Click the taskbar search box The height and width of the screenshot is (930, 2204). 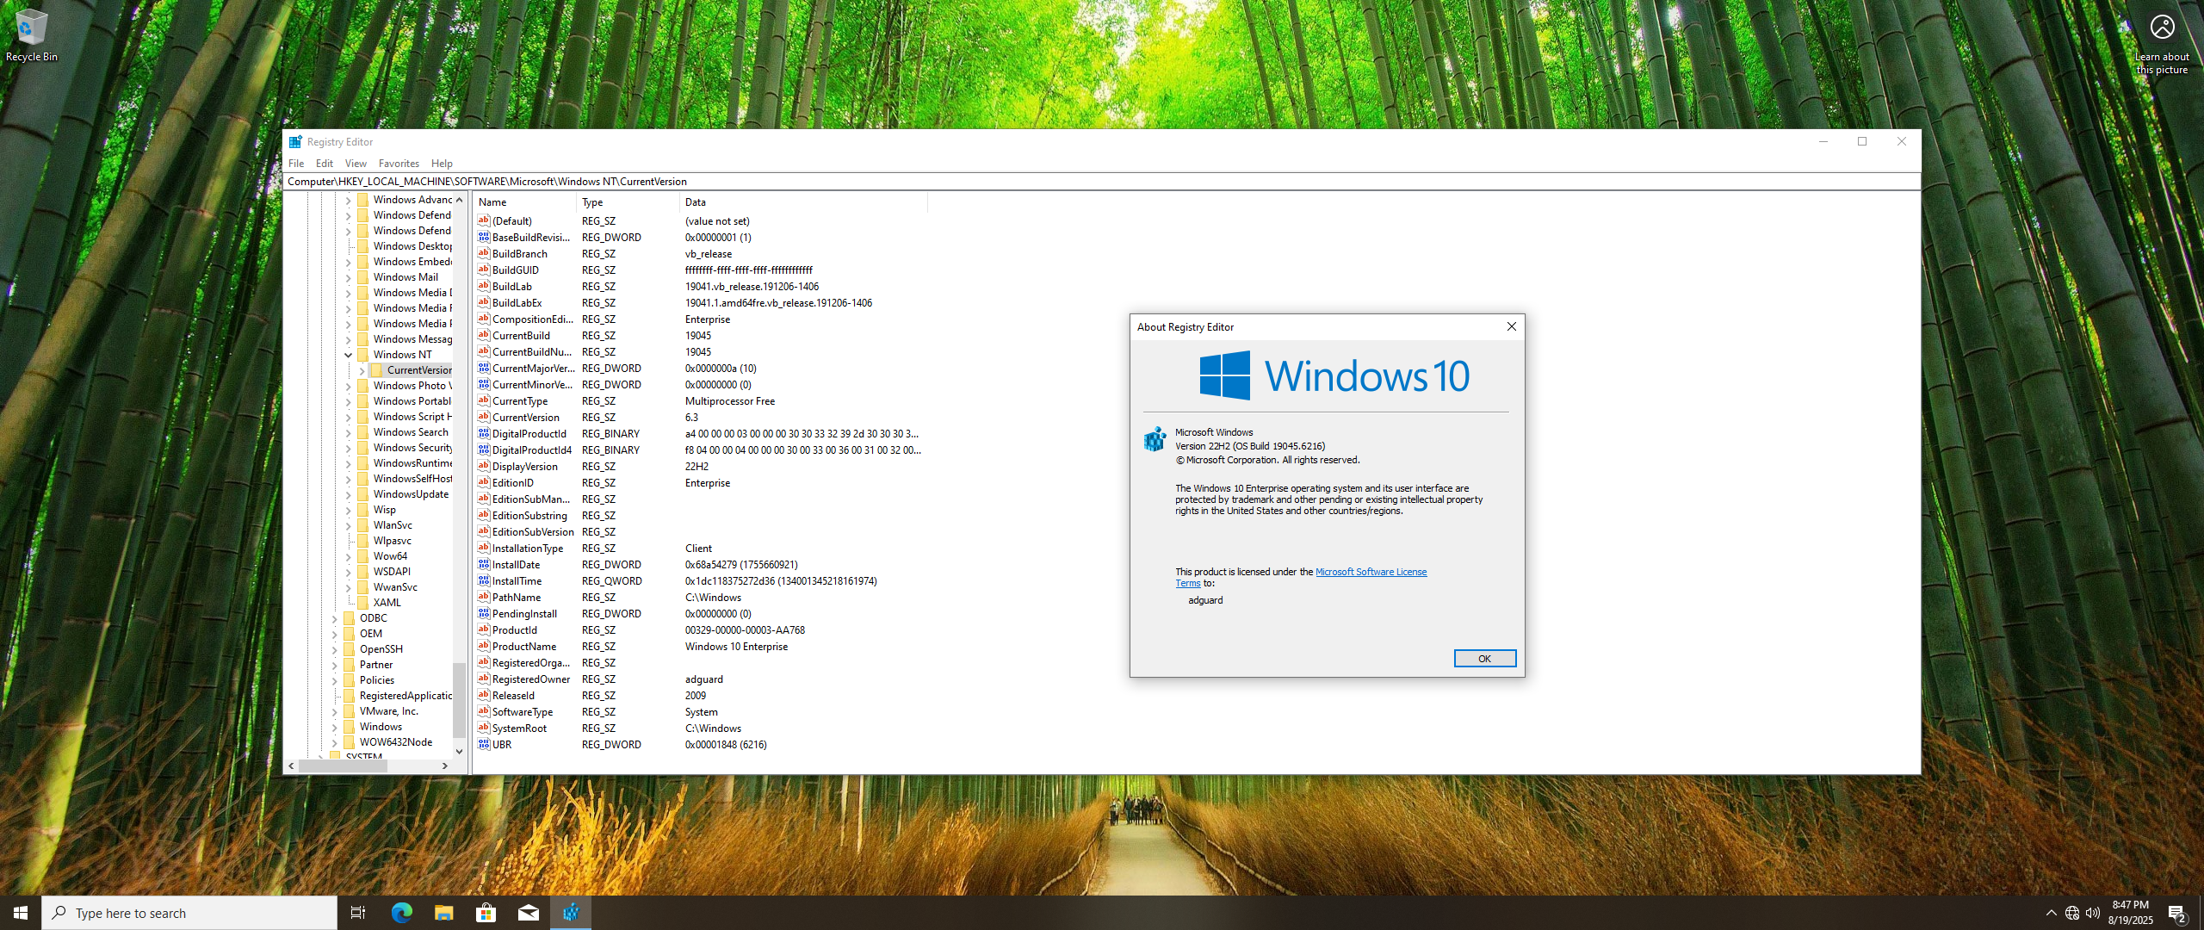pos(189,913)
